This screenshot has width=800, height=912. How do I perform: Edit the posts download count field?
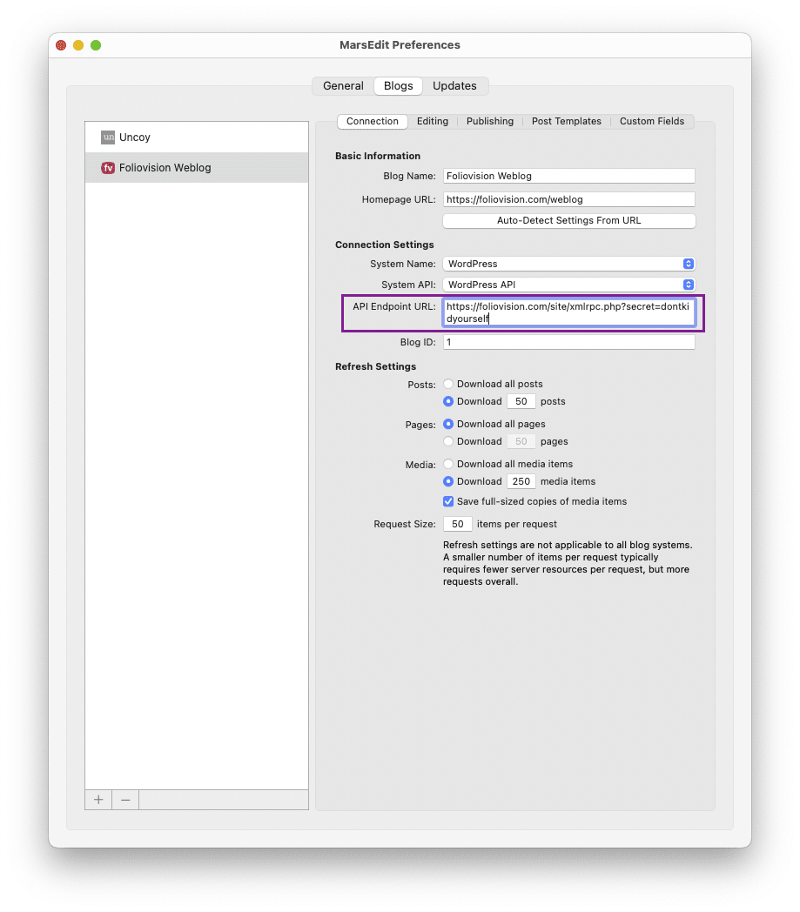click(521, 401)
